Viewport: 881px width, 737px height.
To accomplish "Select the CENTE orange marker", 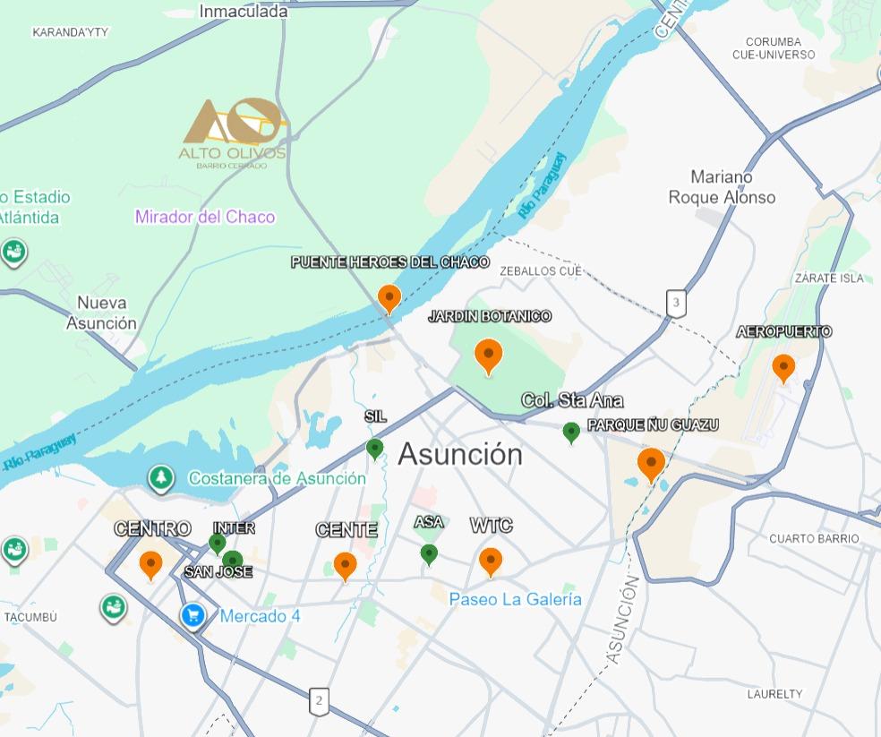I will (345, 567).
